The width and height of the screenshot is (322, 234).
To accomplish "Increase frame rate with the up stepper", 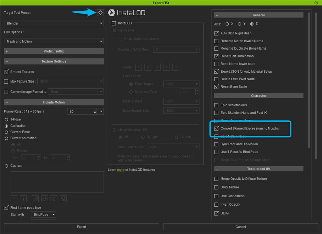I will (x=95, y=110).
